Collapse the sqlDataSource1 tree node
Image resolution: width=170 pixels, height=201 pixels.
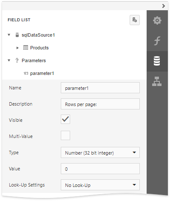click(9, 35)
